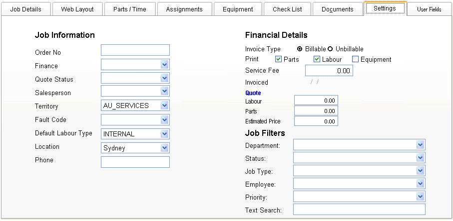Viewport: 453px width, 221px height.
Task: Expand the Default Labour Type dropdown
Action: point(164,133)
